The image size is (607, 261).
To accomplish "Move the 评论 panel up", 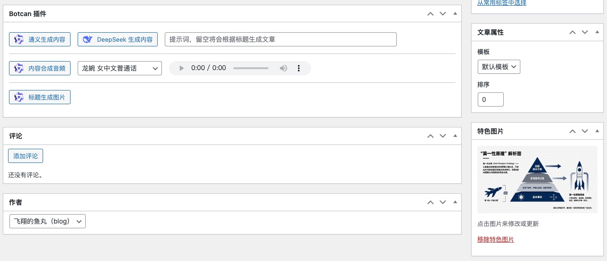I will point(430,136).
